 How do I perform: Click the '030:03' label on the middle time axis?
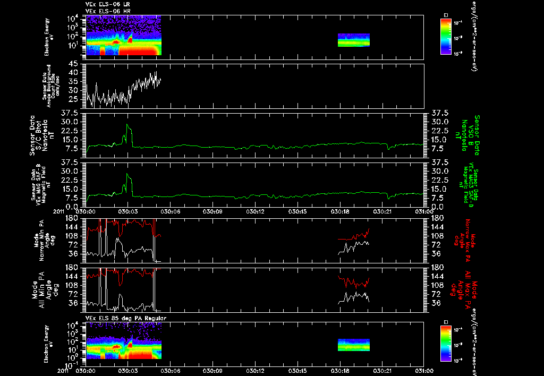point(127,211)
